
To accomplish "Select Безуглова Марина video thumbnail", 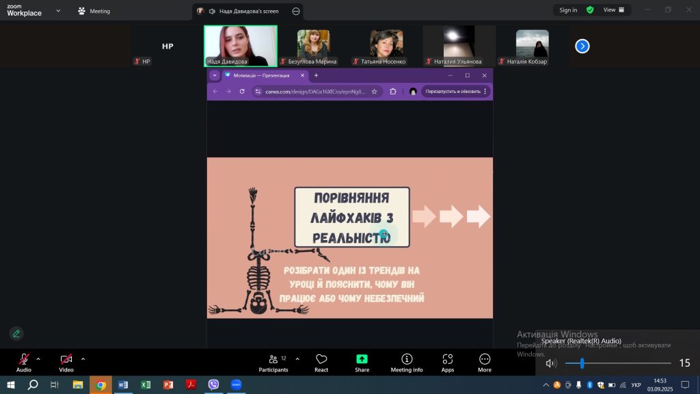I will click(x=313, y=46).
